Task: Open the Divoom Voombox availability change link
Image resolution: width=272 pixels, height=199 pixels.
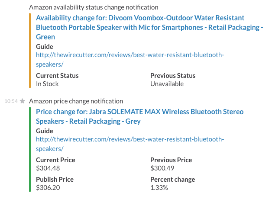Action: click(149, 27)
